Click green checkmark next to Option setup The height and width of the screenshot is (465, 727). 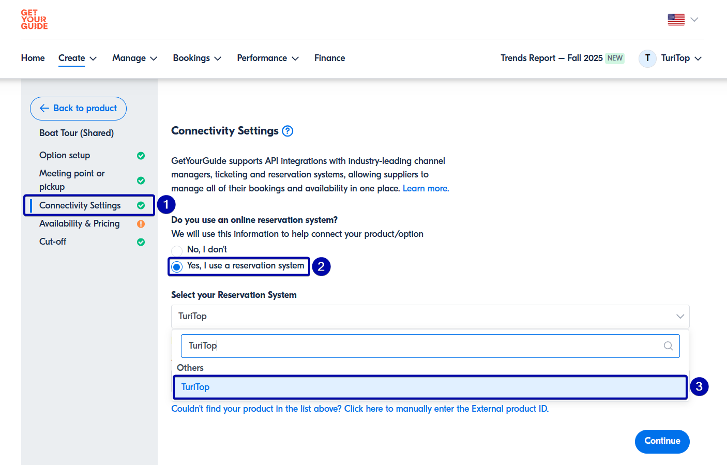point(141,156)
